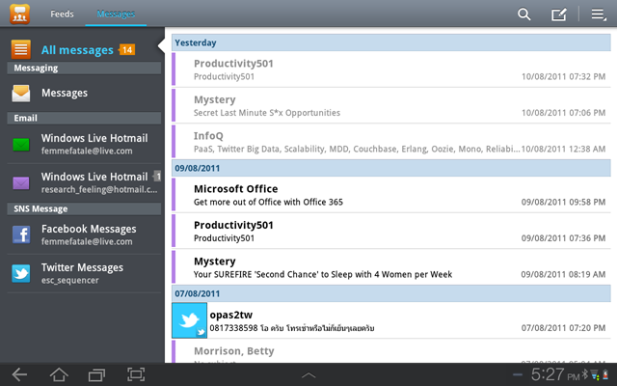Image resolution: width=617 pixels, height=386 pixels.
Task: Open the overflow menu icon in the top bar
Action: click(599, 14)
